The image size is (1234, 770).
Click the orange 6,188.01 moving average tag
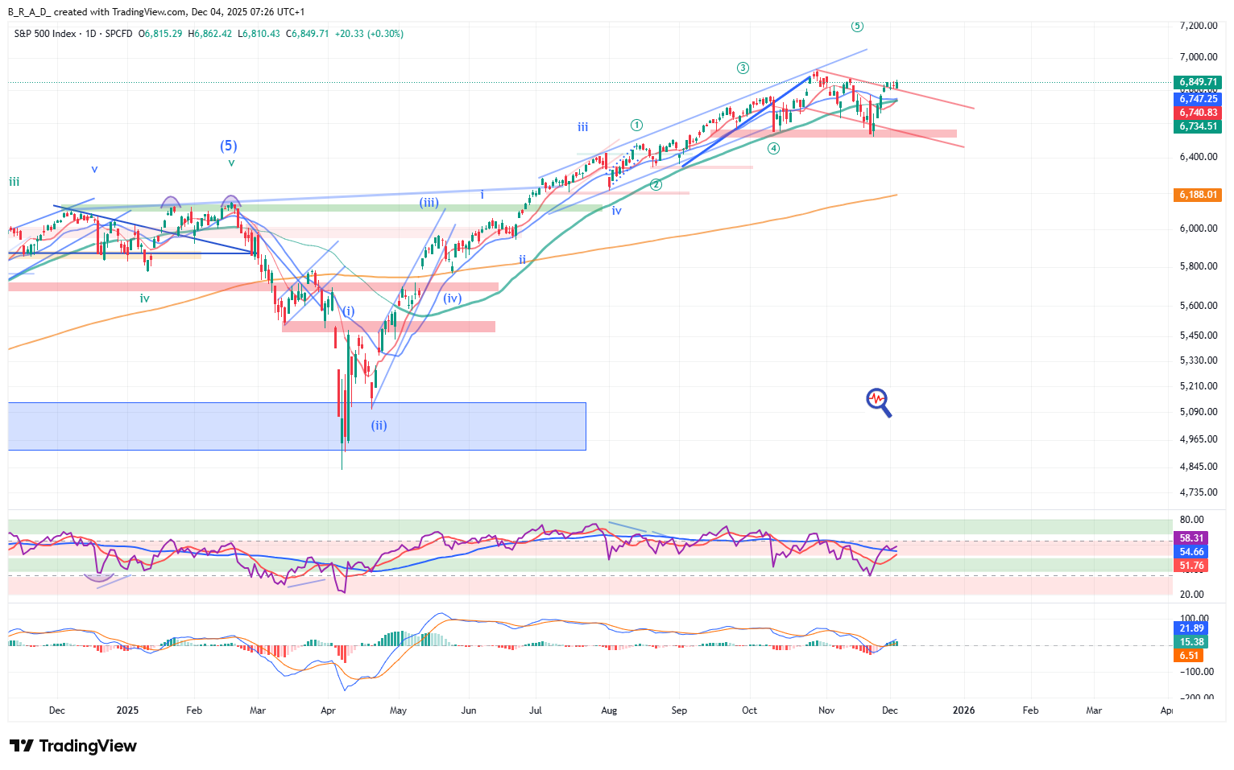tap(1198, 195)
